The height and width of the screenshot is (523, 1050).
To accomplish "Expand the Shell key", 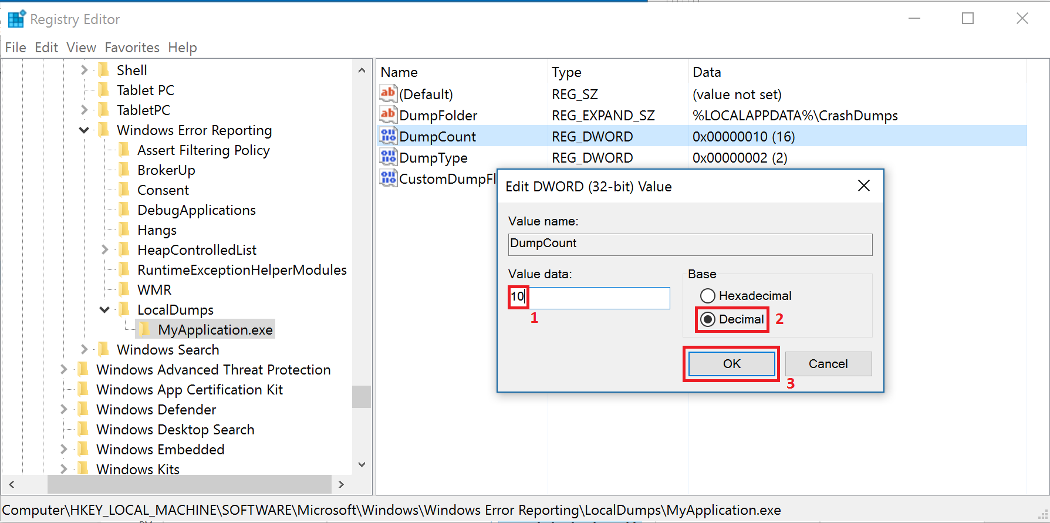I will pos(84,70).
